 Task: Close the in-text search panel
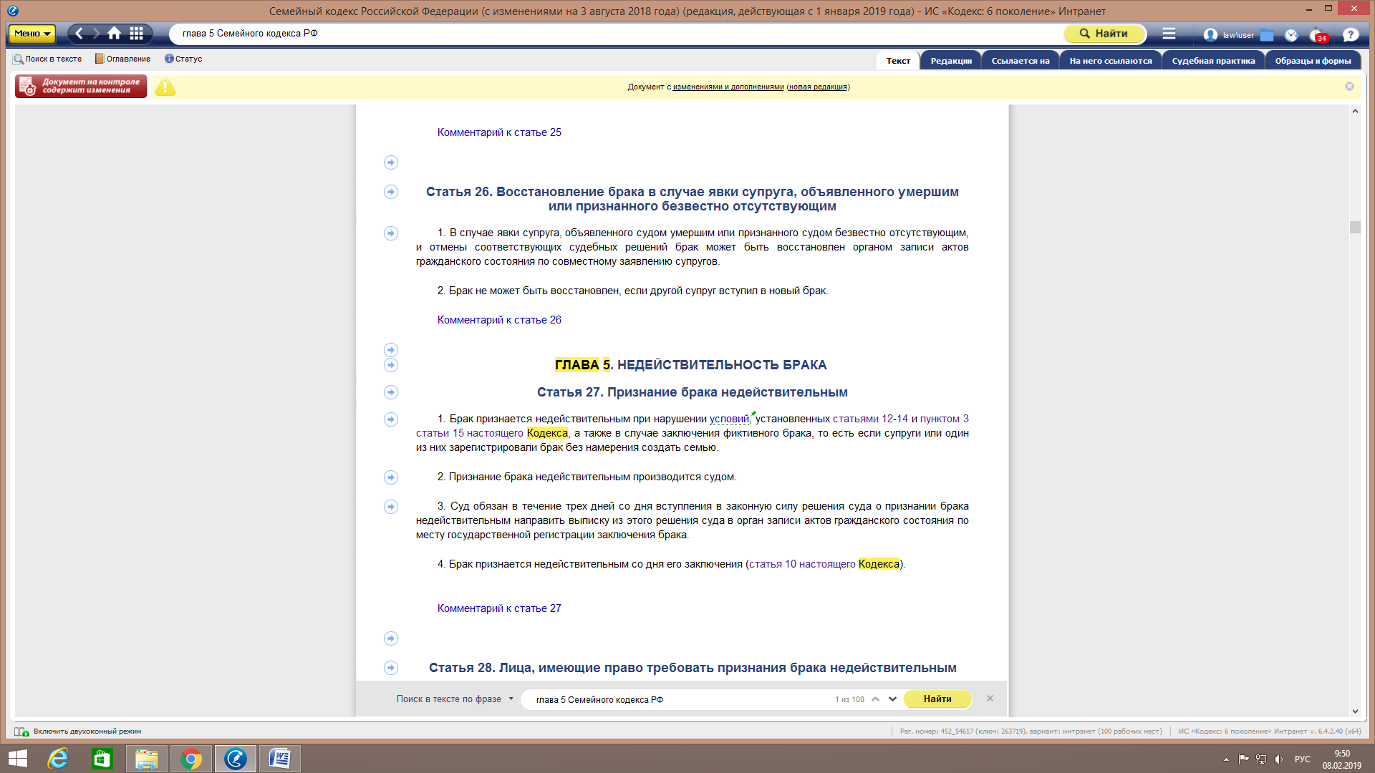pyautogui.click(x=990, y=699)
